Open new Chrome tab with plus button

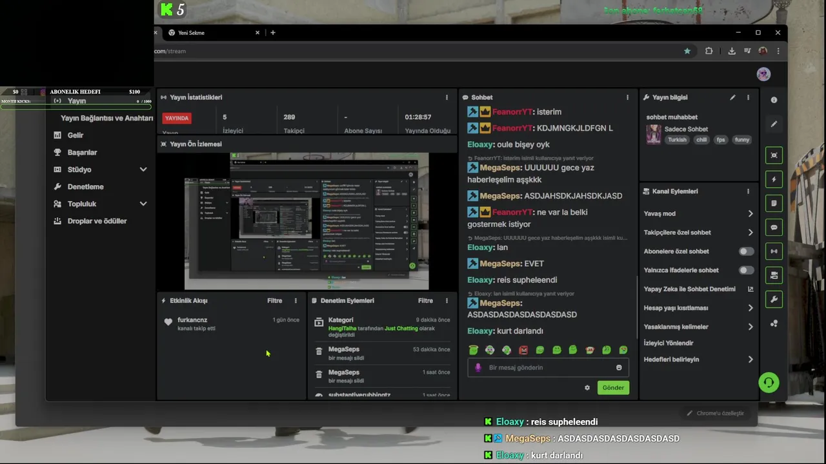[x=272, y=33]
